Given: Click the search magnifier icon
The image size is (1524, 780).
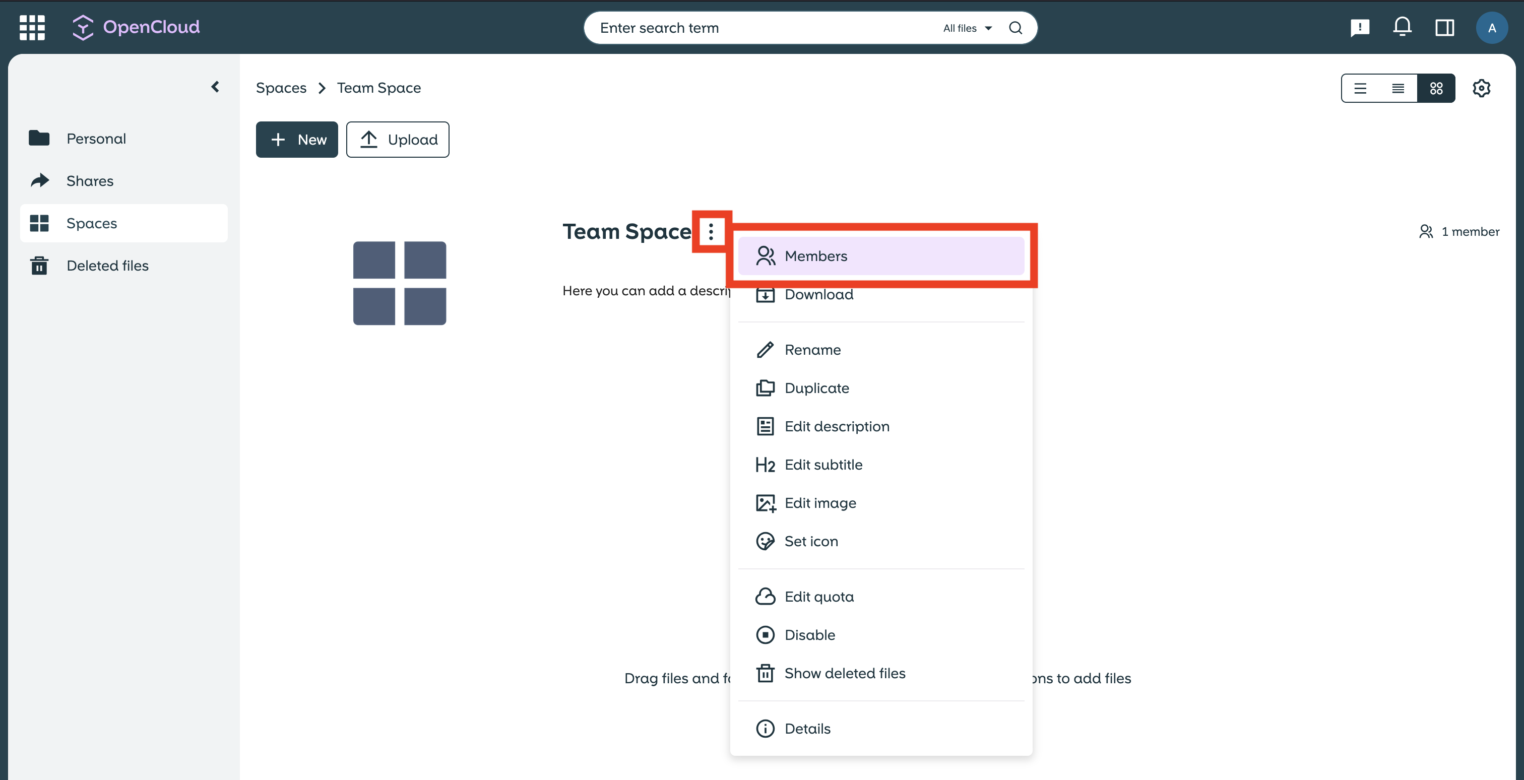Looking at the screenshot, I should 1015,28.
